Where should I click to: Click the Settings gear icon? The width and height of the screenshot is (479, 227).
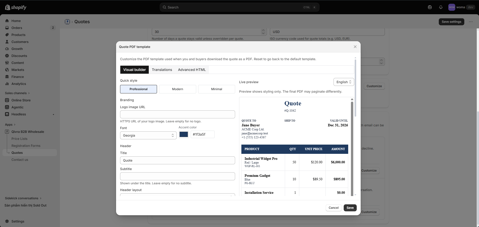click(x=7, y=221)
